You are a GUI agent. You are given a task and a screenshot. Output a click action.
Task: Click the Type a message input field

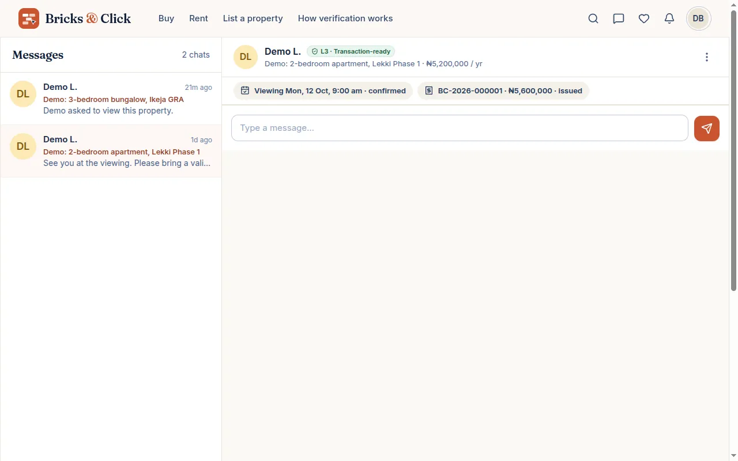(460, 128)
